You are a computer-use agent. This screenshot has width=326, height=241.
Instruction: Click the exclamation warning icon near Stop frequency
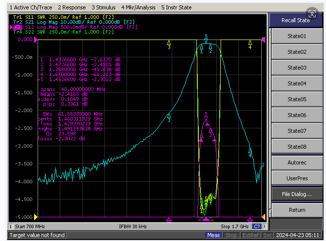click(265, 227)
